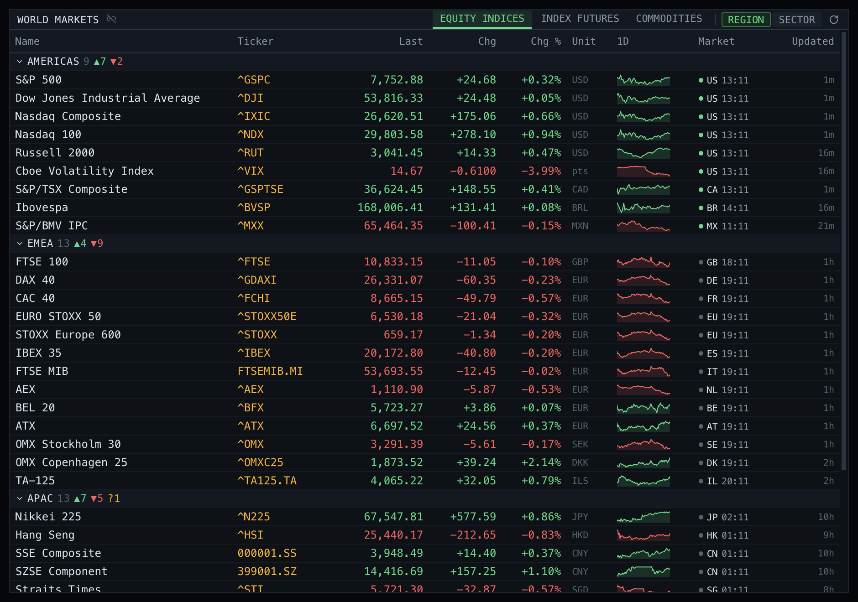Viewport: 858px width, 602px height.
Task: Click the FTSE 100 market status GB 18:11
Action: coord(723,263)
